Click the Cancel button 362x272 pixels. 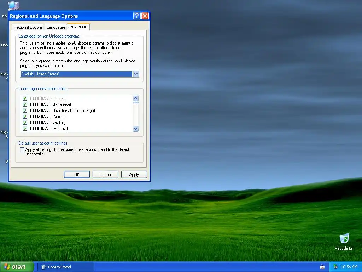105,174
